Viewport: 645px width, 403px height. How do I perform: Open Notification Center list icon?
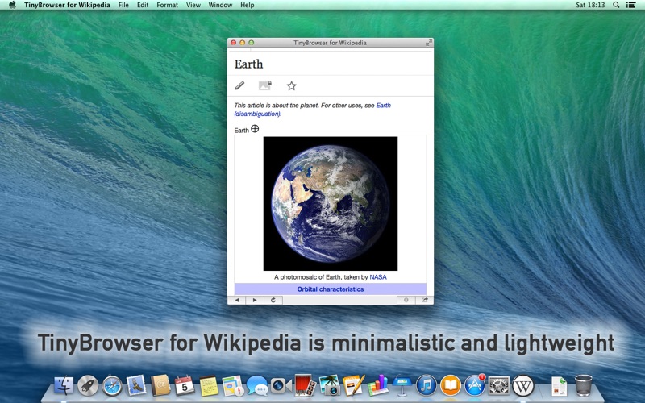click(x=630, y=5)
